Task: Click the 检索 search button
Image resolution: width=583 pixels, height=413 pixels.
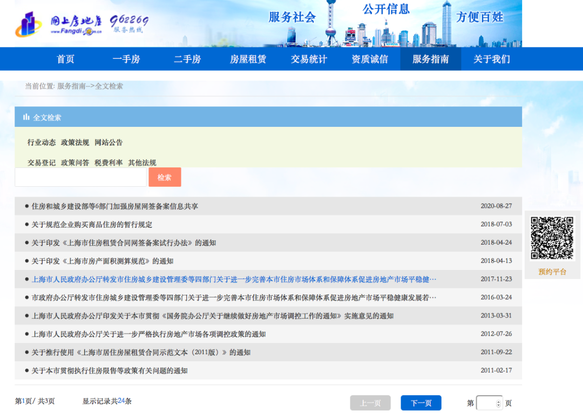Action: [165, 177]
